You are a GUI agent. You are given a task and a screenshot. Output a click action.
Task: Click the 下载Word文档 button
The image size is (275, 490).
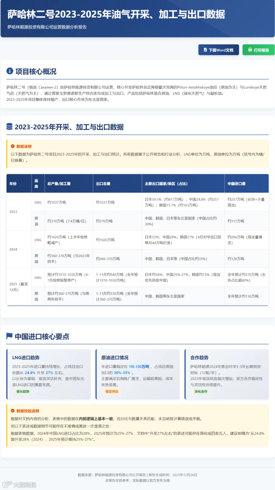218,50
